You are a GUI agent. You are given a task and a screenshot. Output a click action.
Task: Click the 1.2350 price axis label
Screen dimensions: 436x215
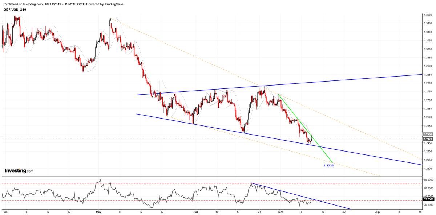(x=428, y=160)
